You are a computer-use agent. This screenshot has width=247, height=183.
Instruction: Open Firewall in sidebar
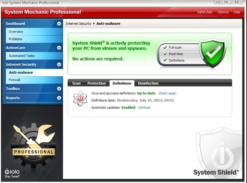pos(34,80)
